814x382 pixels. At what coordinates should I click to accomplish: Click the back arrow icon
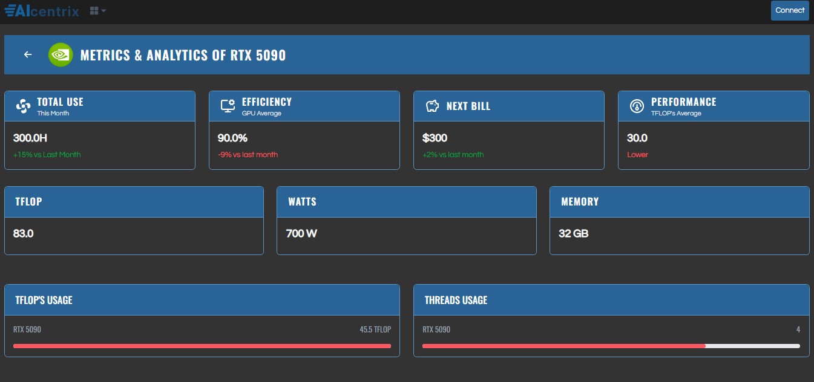click(x=28, y=55)
